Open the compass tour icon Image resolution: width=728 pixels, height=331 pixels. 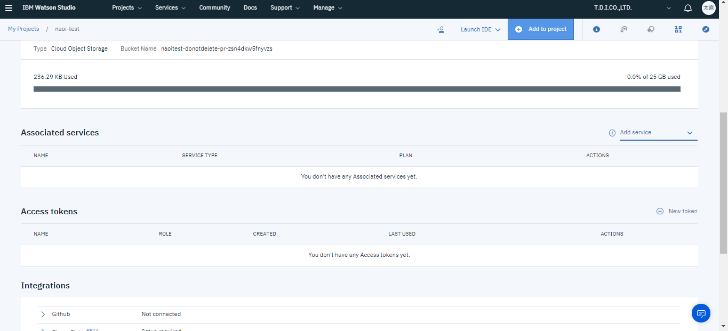[x=706, y=29]
